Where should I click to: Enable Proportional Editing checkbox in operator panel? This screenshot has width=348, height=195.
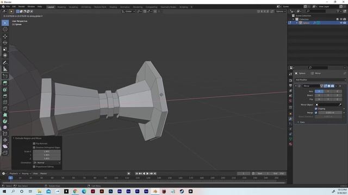click(x=34, y=167)
